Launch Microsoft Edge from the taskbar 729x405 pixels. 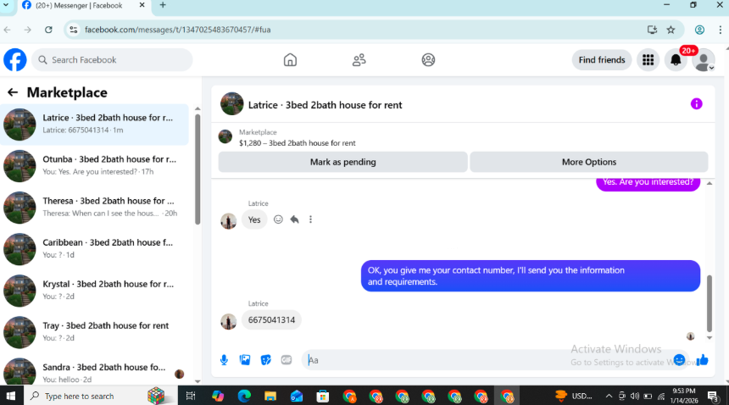244,396
